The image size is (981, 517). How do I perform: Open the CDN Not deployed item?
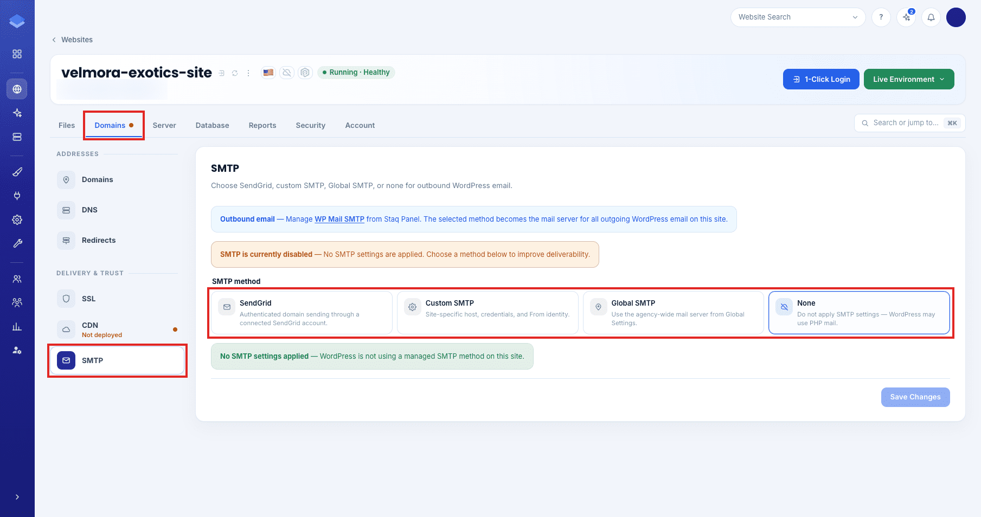click(117, 329)
